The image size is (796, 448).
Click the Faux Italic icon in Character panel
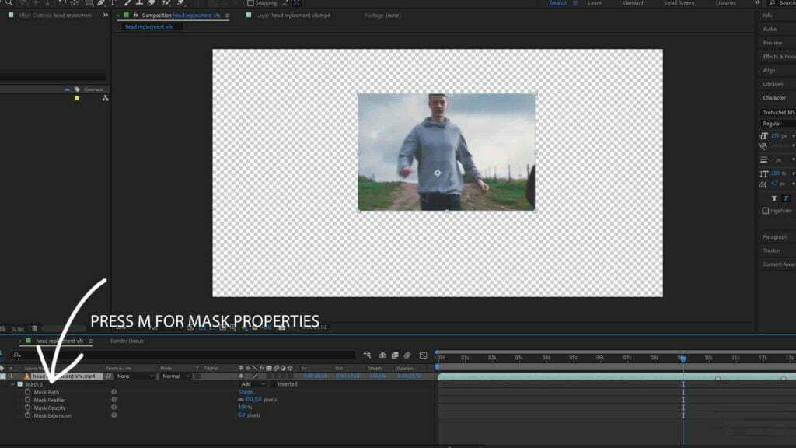click(785, 198)
